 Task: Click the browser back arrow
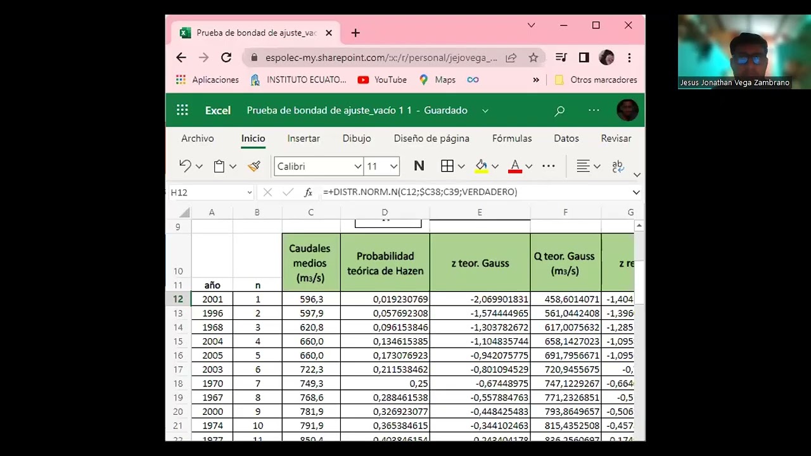181,58
